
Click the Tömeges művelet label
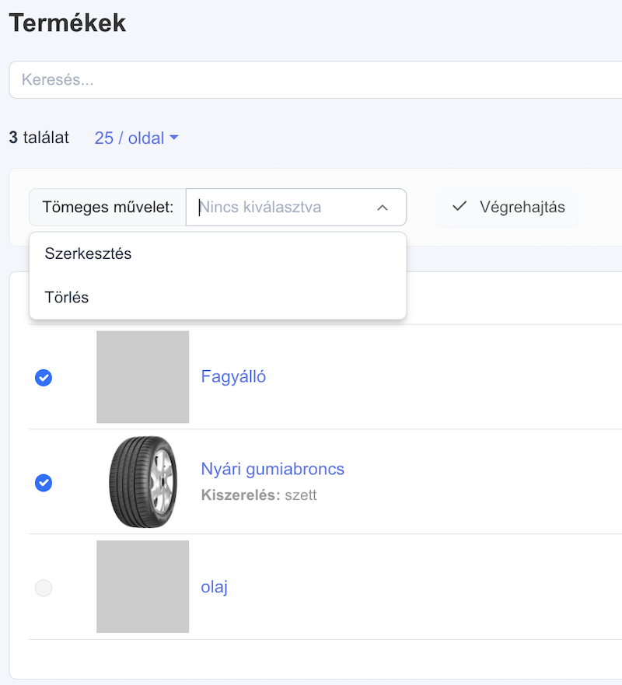(108, 207)
